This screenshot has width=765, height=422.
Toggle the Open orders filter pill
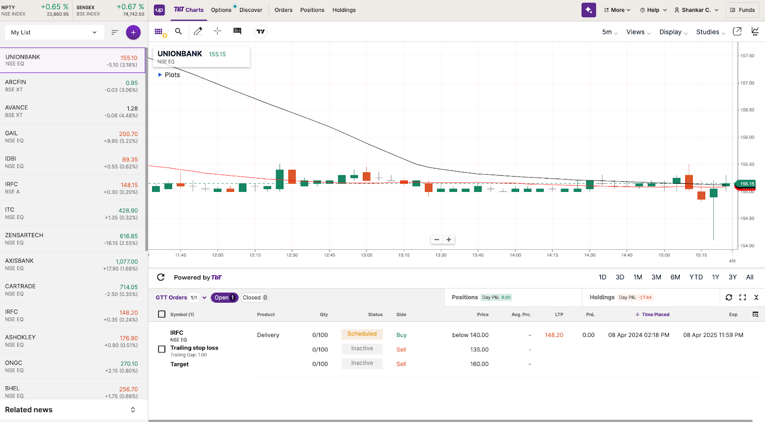pos(224,297)
